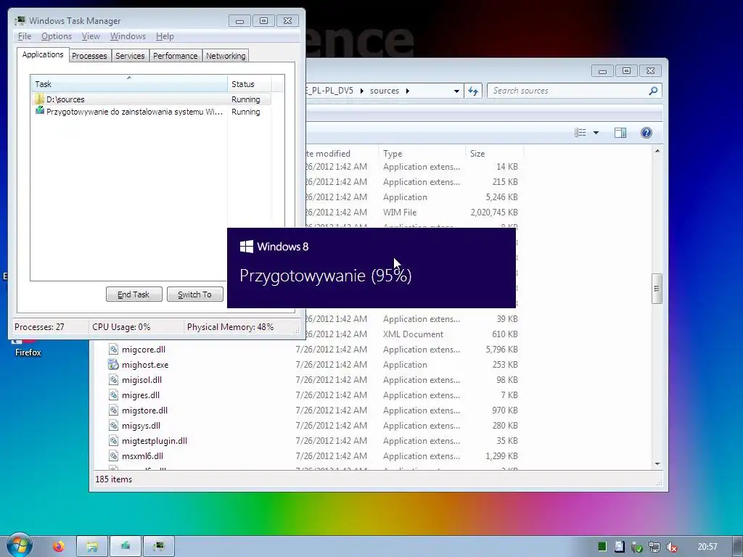This screenshot has height=557, width=743.
Task: Click the End Task button
Action: pos(134,294)
